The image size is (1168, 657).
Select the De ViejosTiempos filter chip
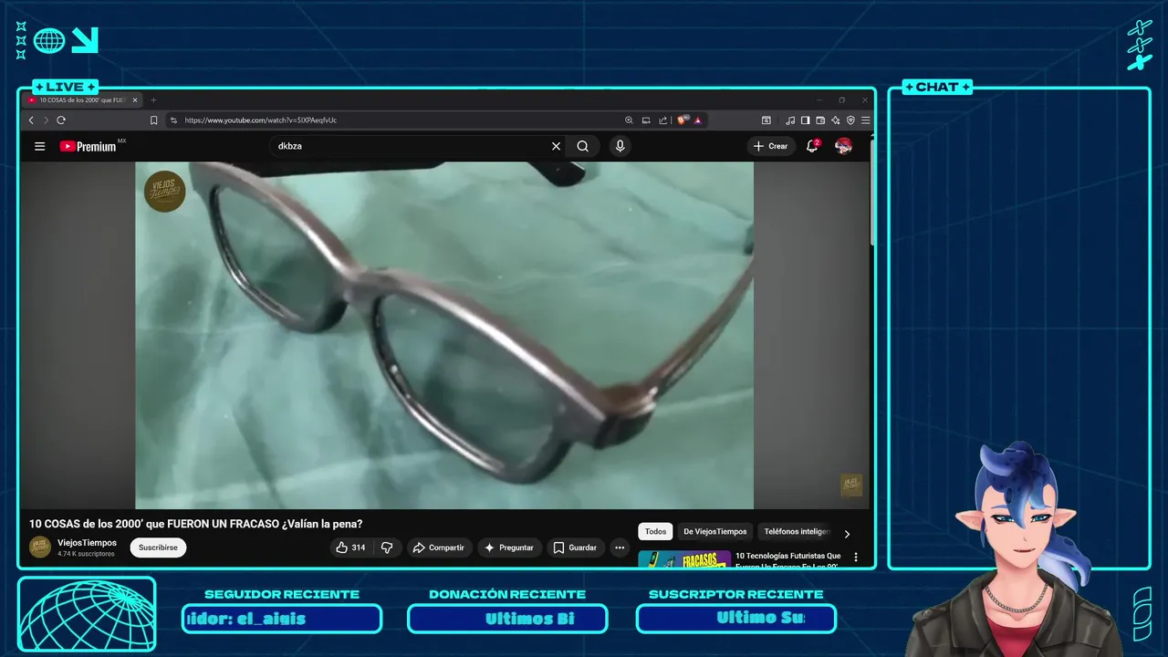(x=715, y=531)
